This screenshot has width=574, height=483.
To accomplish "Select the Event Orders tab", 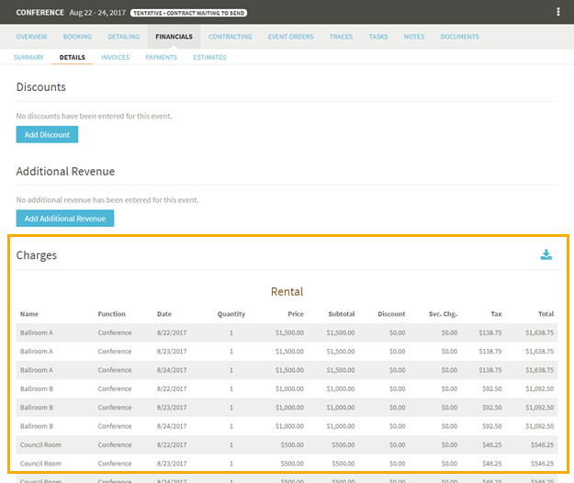I will coord(290,37).
